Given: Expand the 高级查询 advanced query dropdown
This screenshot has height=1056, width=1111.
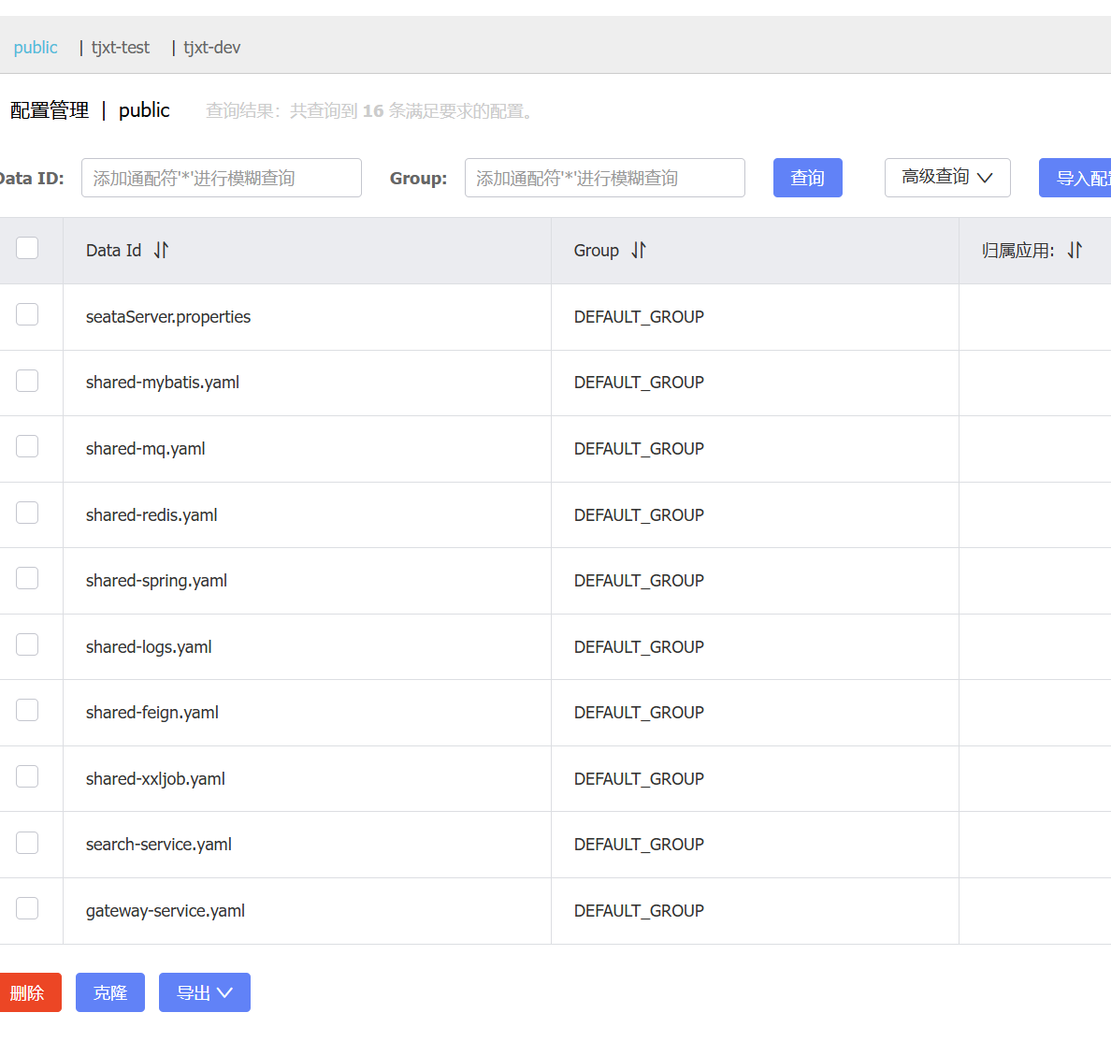Looking at the screenshot, I should coord(946,177).
